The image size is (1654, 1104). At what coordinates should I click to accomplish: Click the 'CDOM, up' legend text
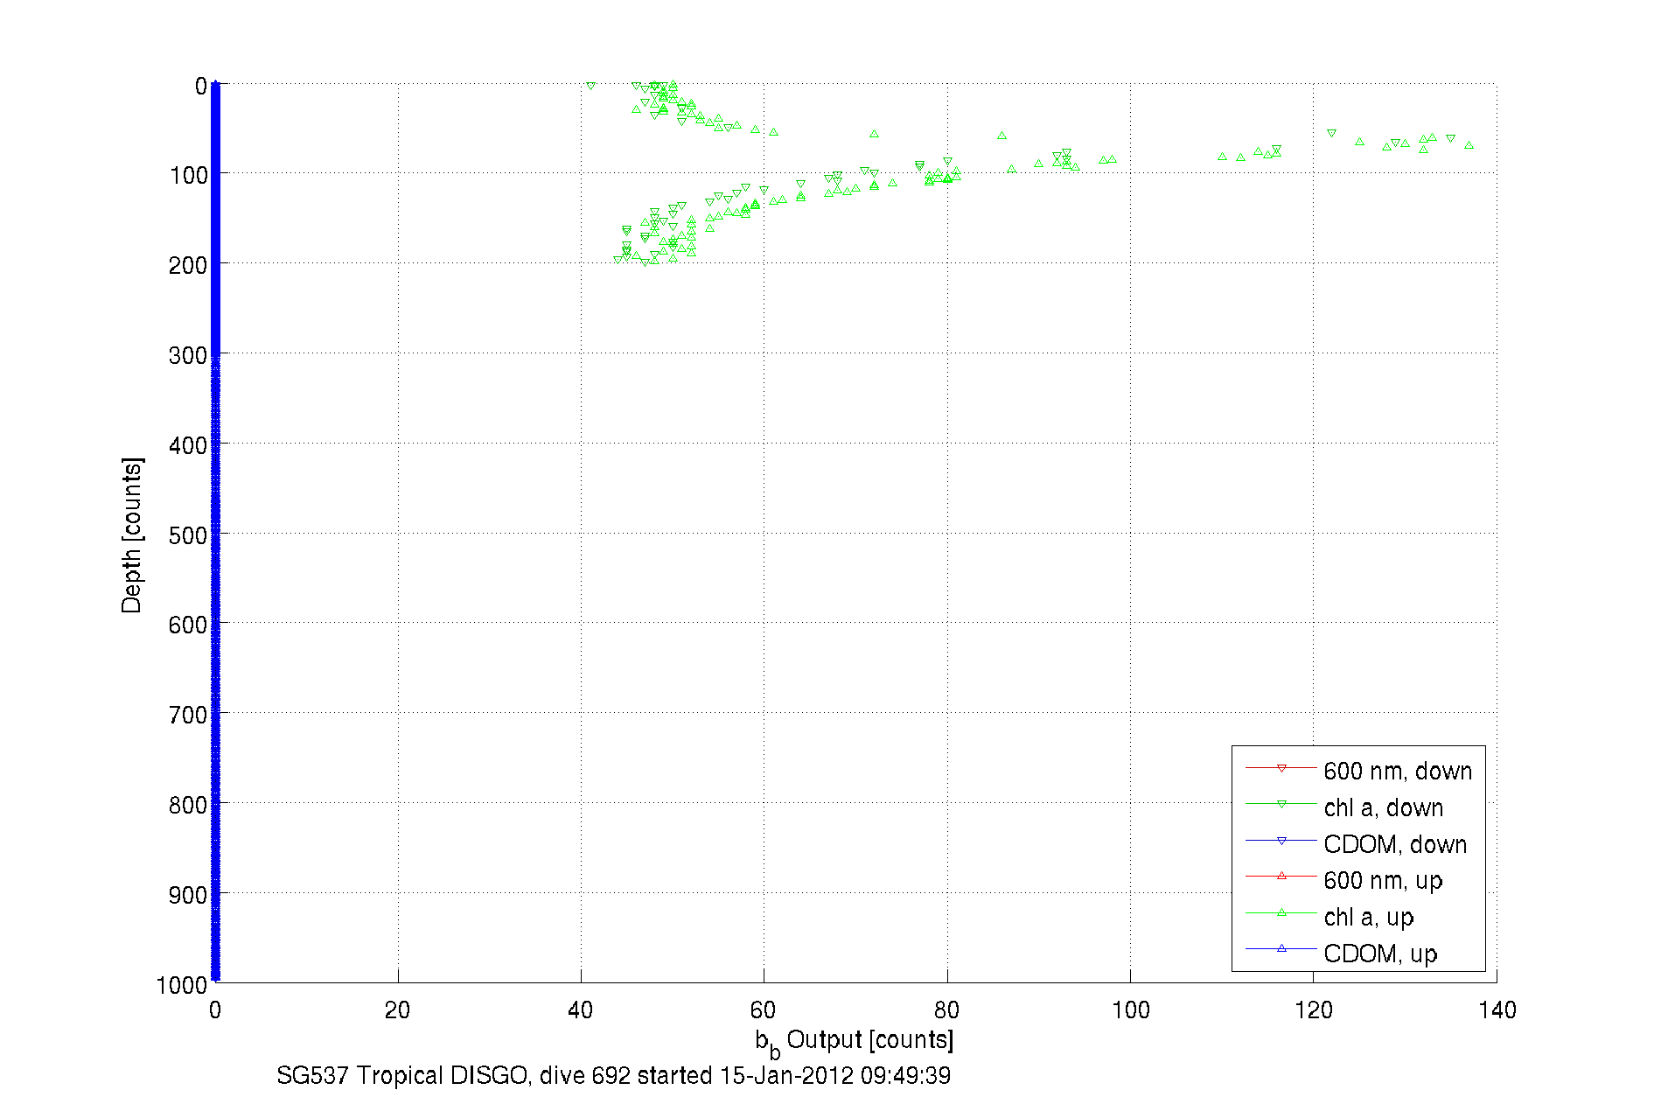pos(1379,954)
